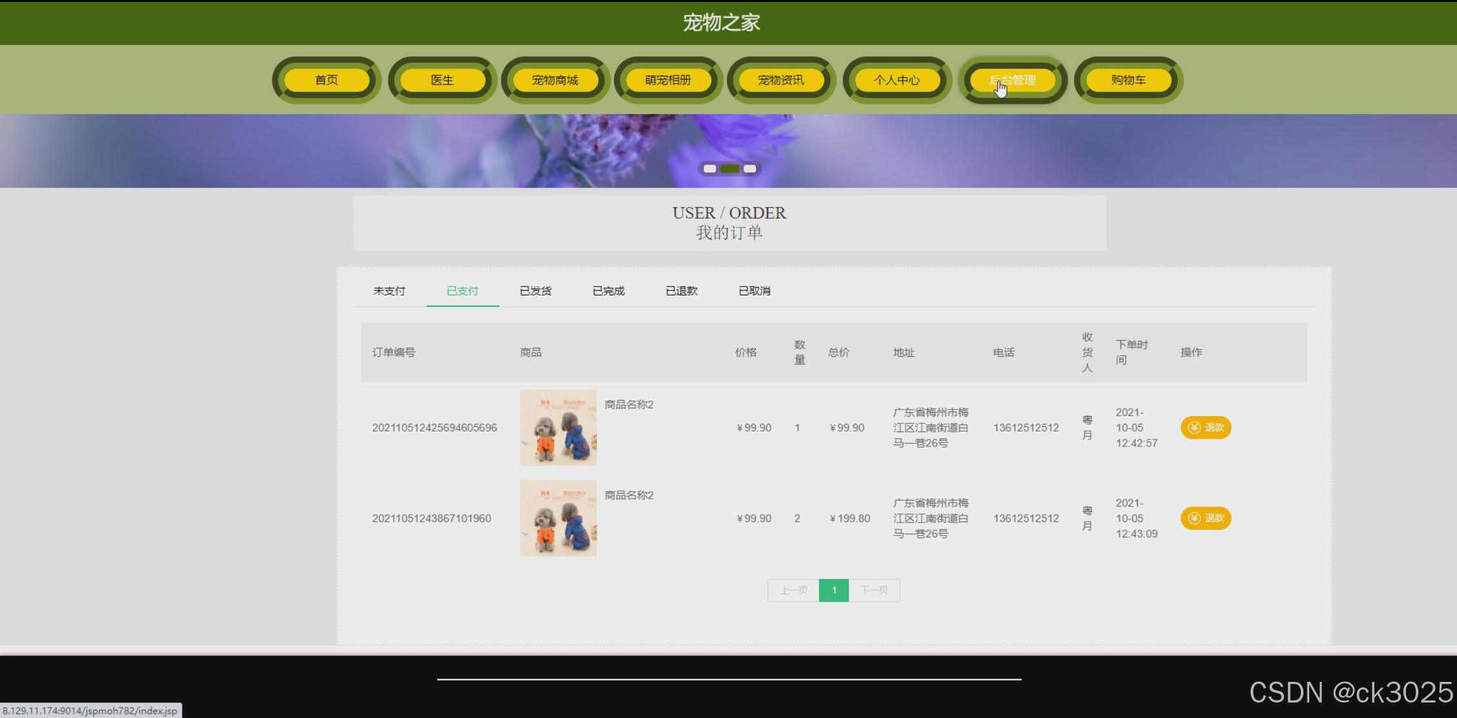Click the 退款 refund button on second order
Viewport: 1457px width, 718px height.
click(1205, 518)
